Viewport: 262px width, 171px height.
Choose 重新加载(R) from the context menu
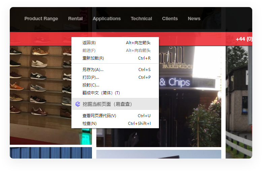click(x=115, y=58)
